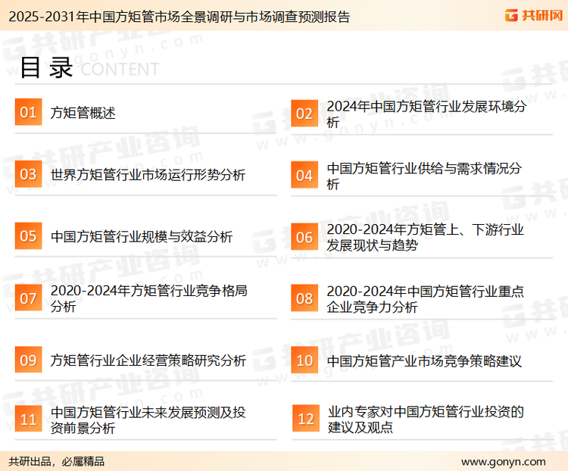Viewport: 568px width, 471px height.
Task: Select the 03 chapter badge
Action: click(28, 175)
